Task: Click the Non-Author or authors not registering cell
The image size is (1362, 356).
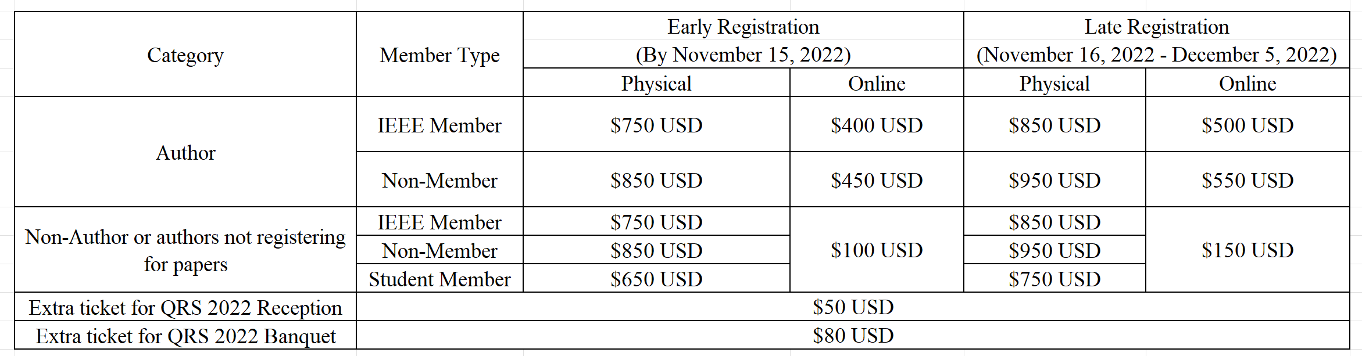Action: click(x=185, y=250)
